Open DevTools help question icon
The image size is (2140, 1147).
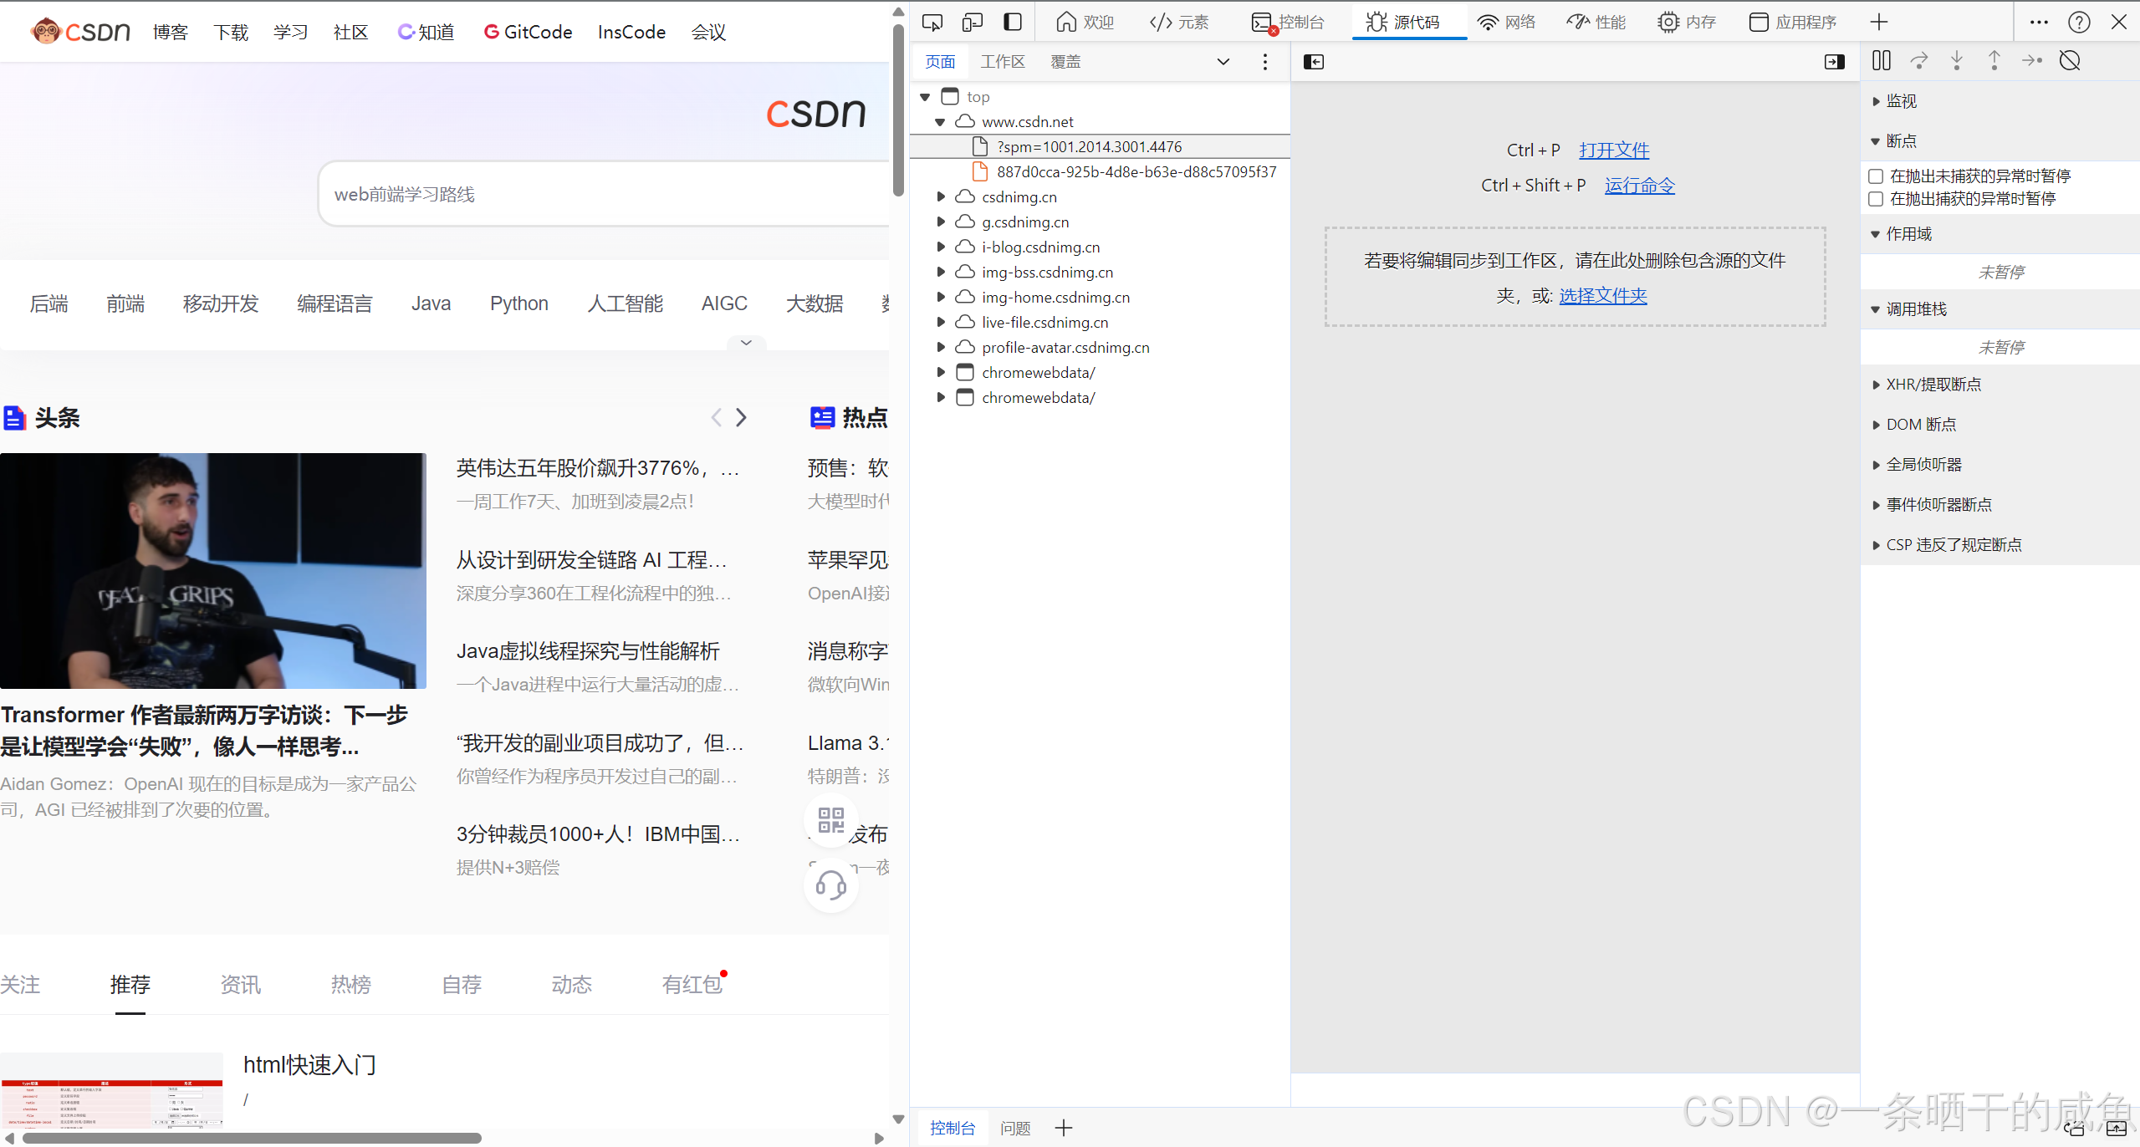click(2079, 22)
